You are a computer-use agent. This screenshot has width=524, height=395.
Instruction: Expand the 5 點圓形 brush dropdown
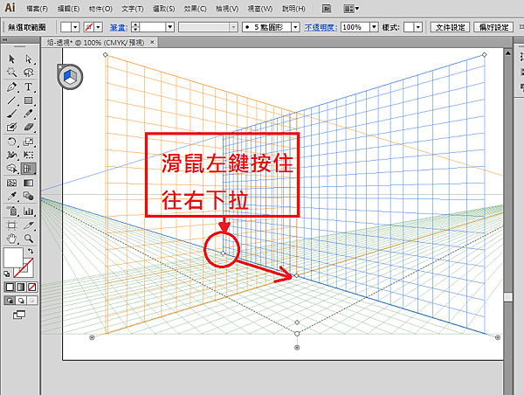tap(295, 28)
